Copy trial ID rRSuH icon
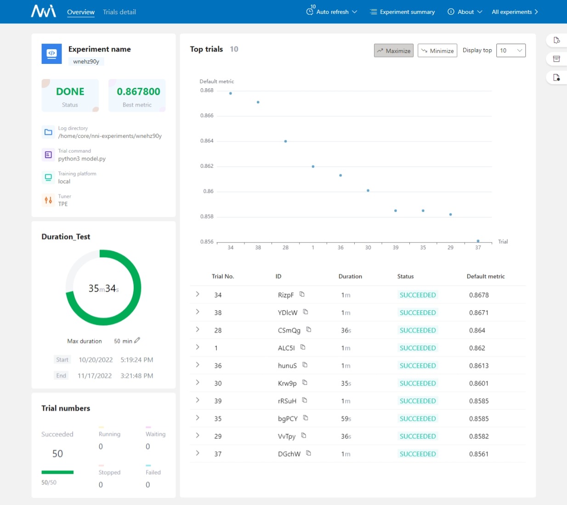 [304, 400]
